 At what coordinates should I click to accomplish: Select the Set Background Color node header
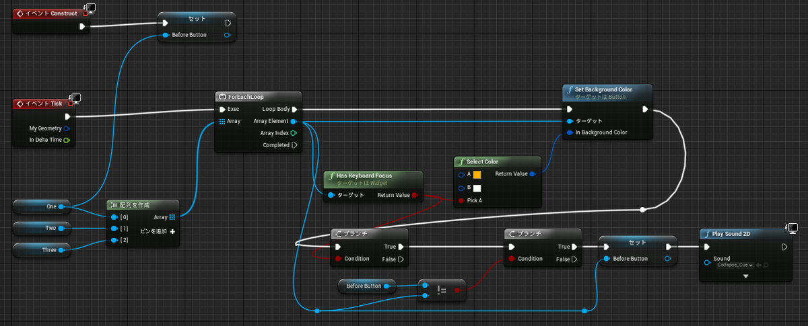[607, 93]
